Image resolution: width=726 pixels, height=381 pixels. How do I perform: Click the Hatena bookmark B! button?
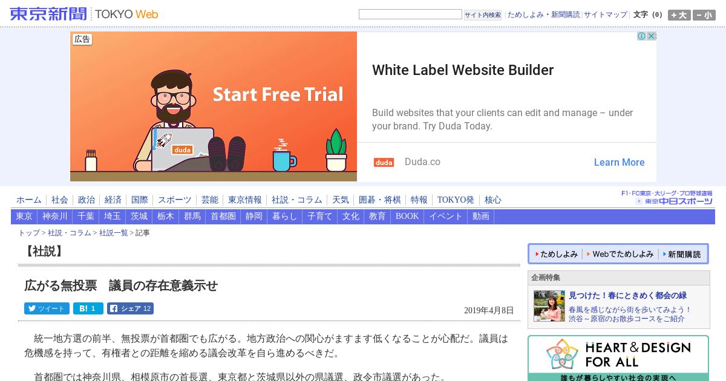88,308
